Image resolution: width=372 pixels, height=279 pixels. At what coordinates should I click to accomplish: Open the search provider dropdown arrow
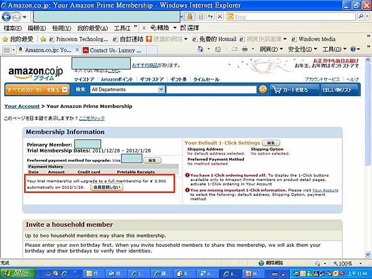[368, 17]
